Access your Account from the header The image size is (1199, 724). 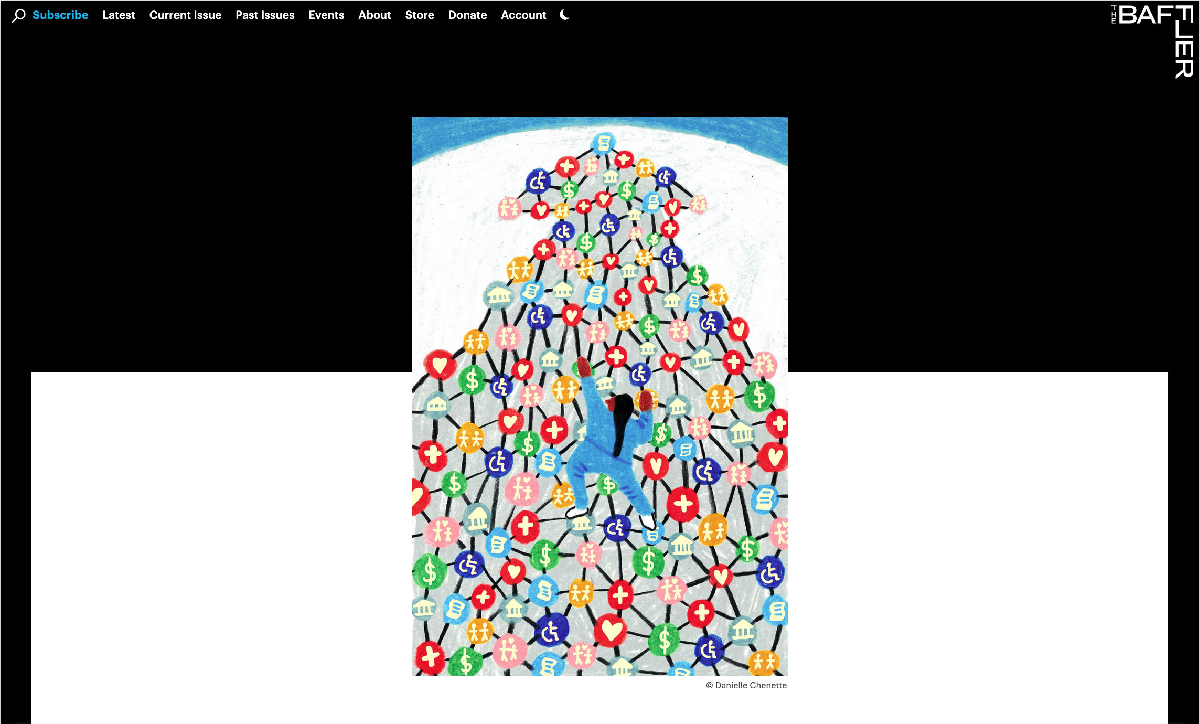523,15
